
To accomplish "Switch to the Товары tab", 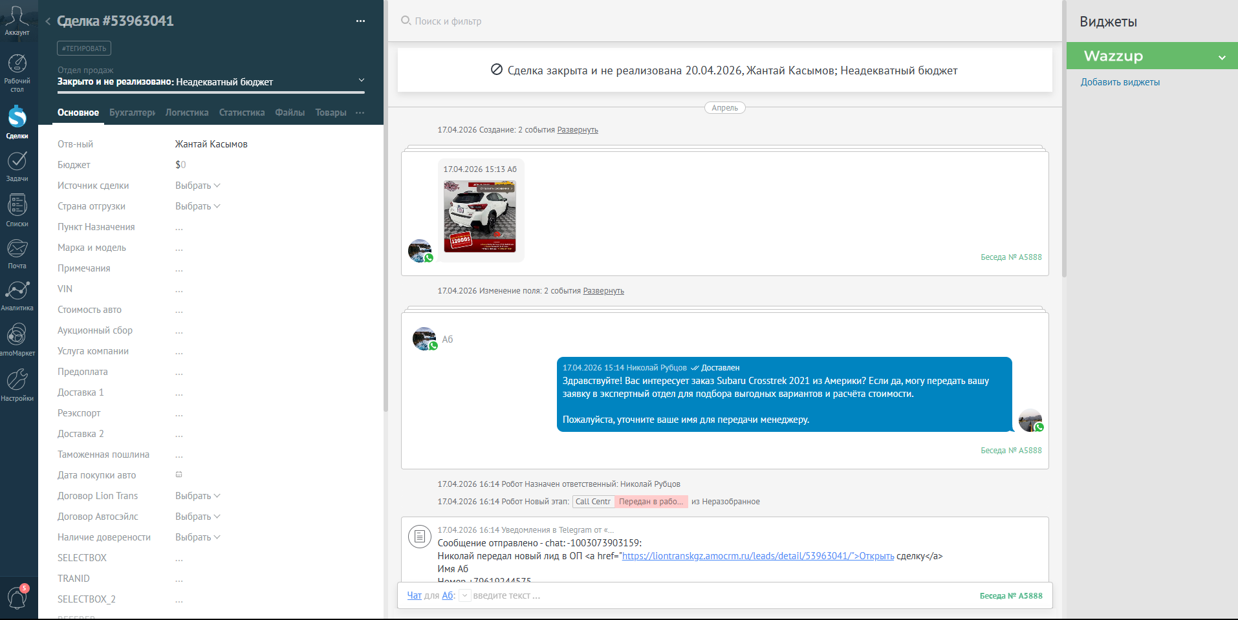I will (331, 112).
